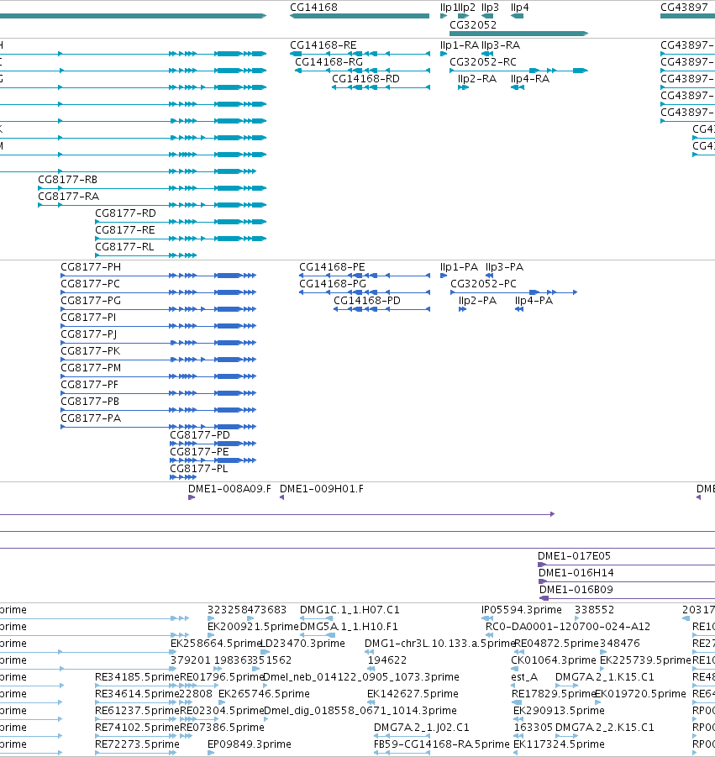Click EST EP09849.3prime
This screenshot has height=757, width=715.
click(249, 744)
